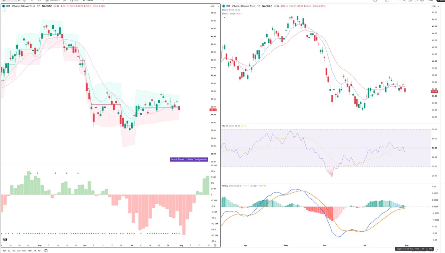Open the right chart USD currency dropdown
445x253 pixels.
[435, 6]
